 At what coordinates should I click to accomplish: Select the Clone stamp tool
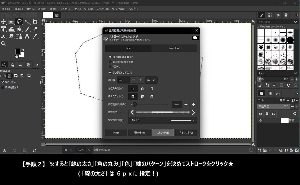[x=3, y=36]
